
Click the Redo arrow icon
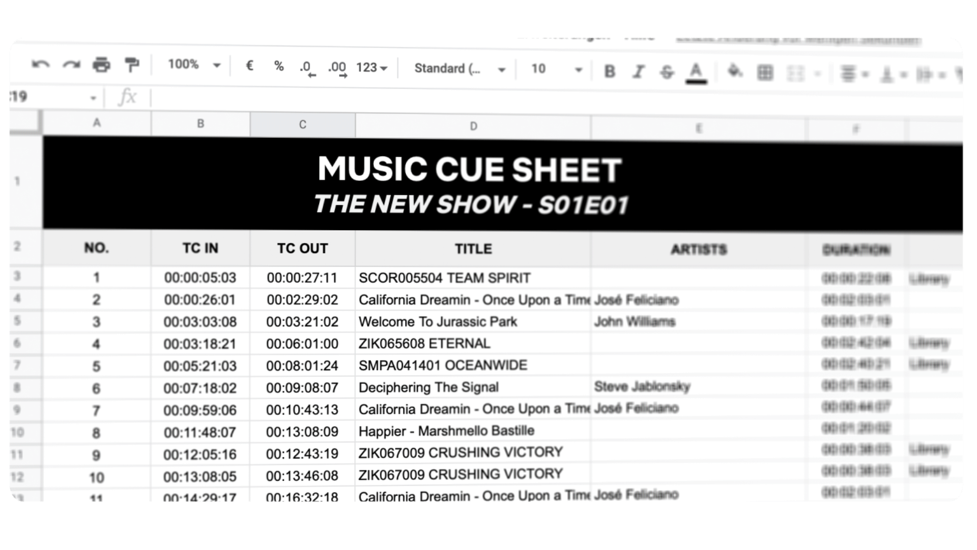coord(71,64)
